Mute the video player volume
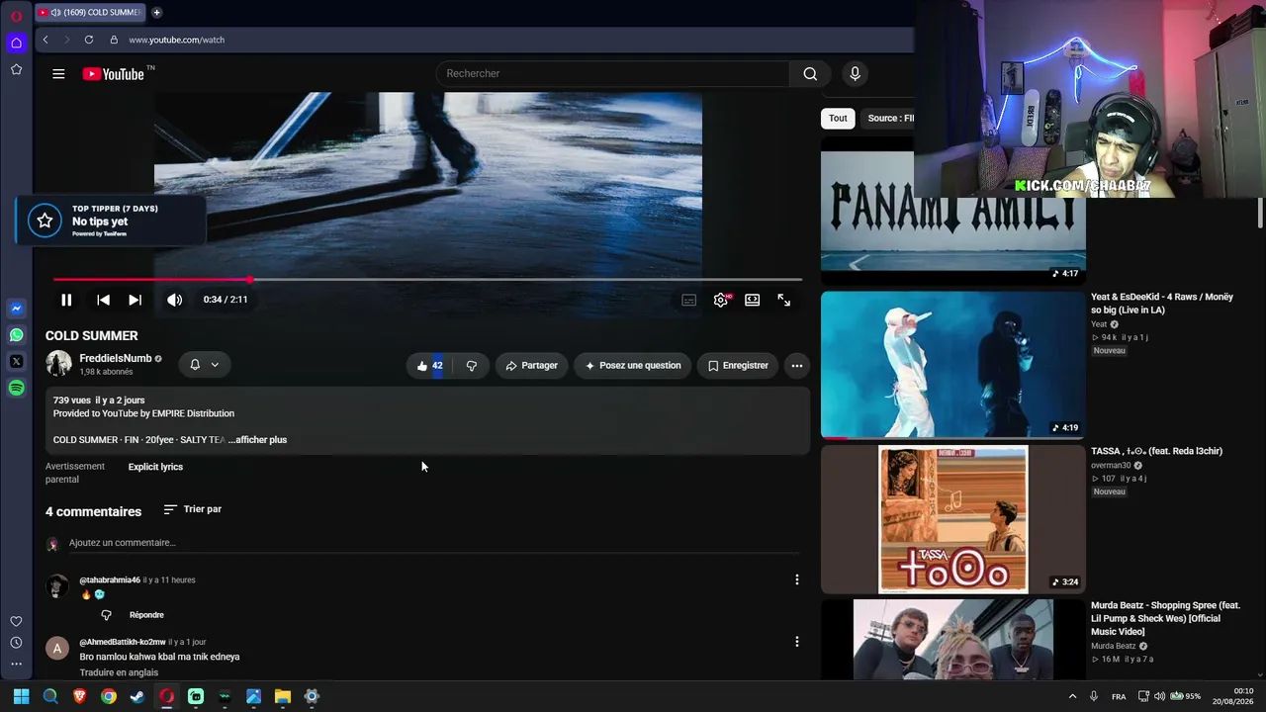 point(174,300)
